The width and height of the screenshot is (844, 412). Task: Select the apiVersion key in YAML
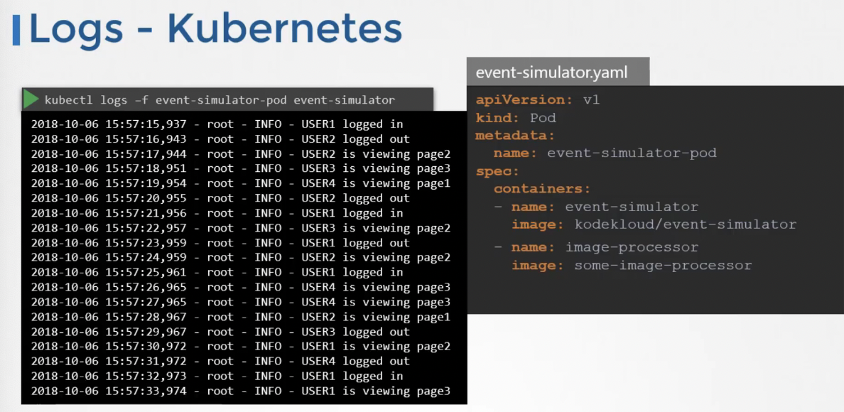point(516,100)
